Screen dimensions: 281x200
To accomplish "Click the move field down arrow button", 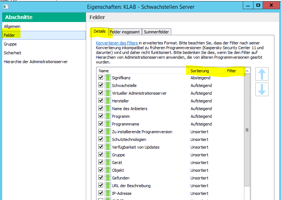I will point(262,90).
